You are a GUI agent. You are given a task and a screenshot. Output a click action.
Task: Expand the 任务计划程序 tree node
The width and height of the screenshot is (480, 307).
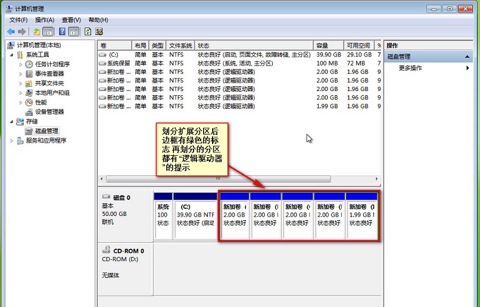21,64
